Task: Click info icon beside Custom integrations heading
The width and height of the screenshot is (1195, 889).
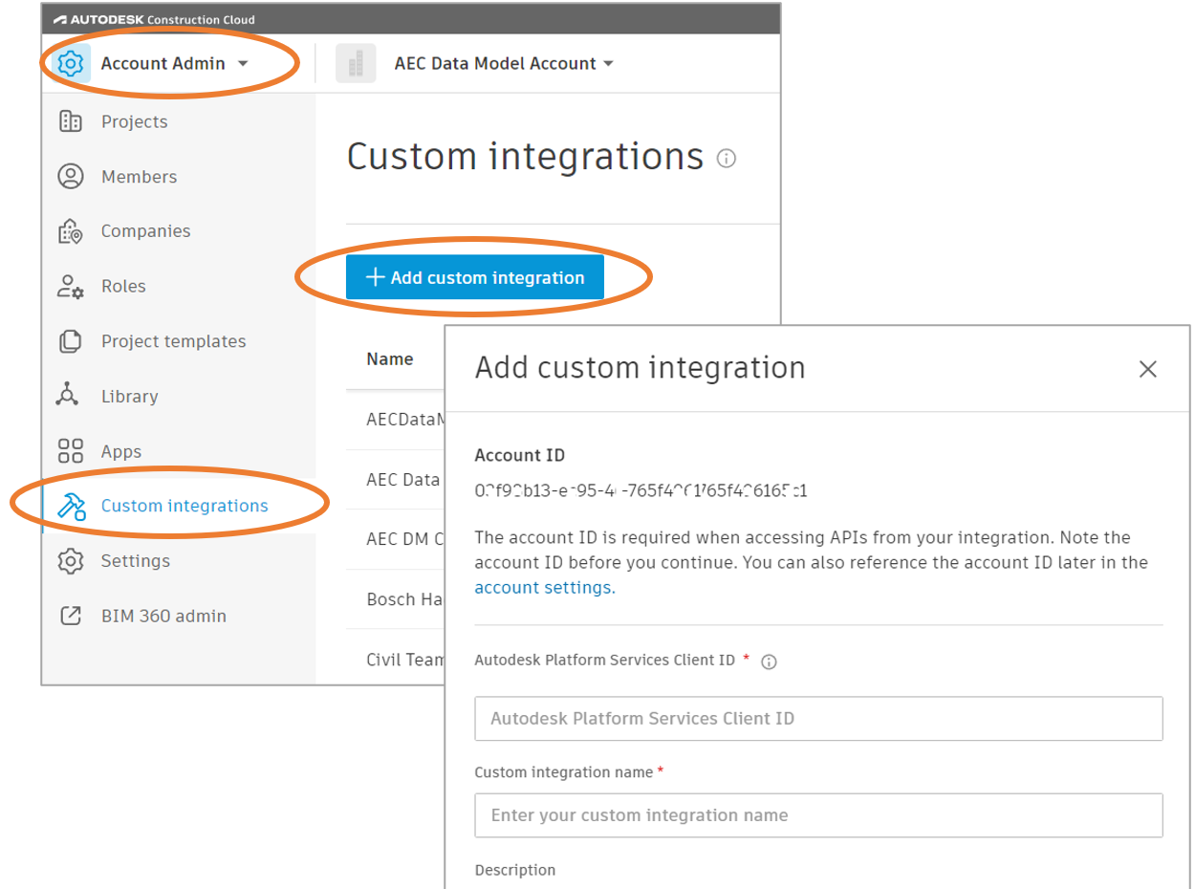Action: coord(726,159)
